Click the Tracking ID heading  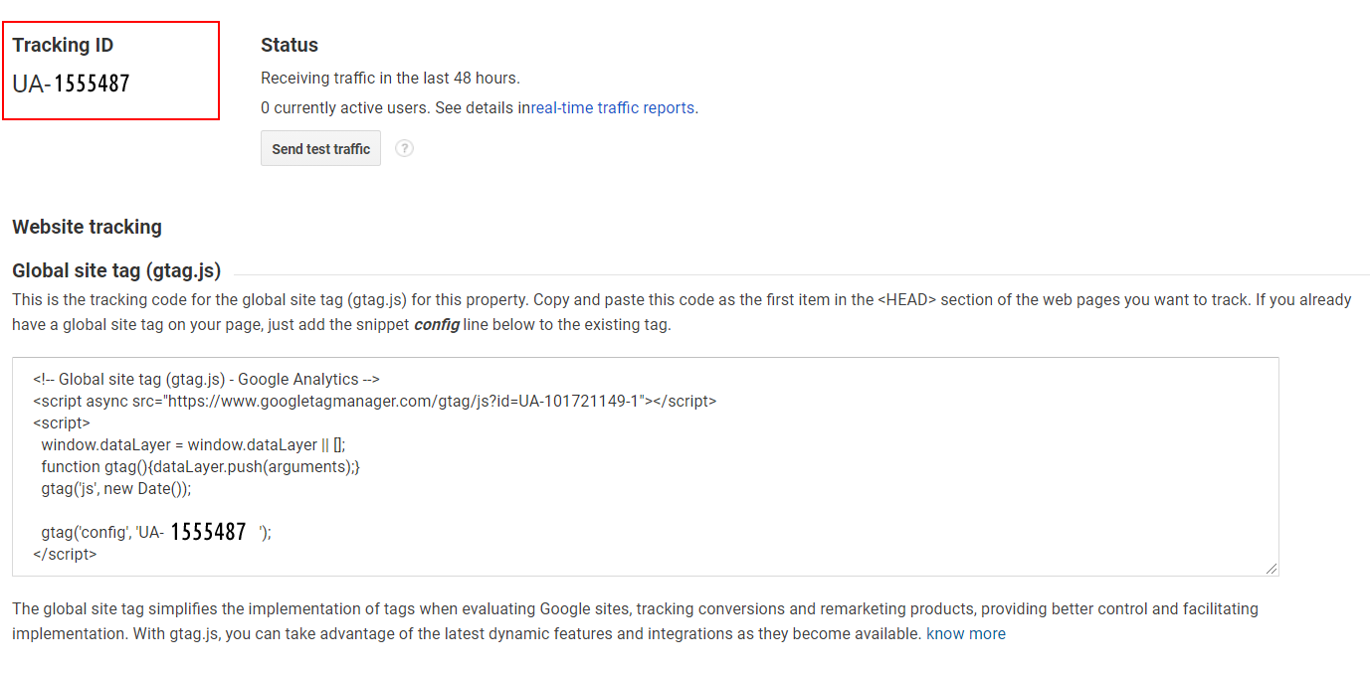pyautogui.click(x=63, y=45)
